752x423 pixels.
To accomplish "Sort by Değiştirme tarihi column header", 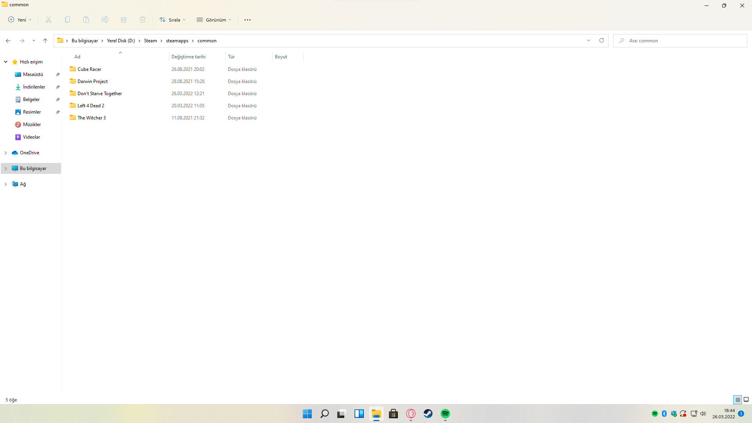I will (188, 57).
